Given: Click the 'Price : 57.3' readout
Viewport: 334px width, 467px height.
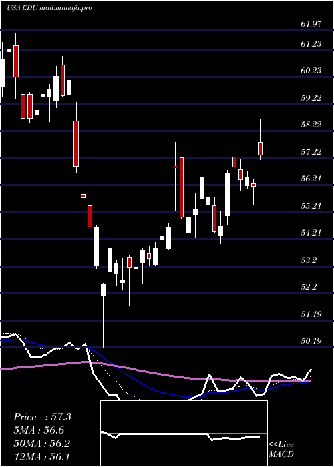Looking at the screenshot, I should click(x=42, y=417).
